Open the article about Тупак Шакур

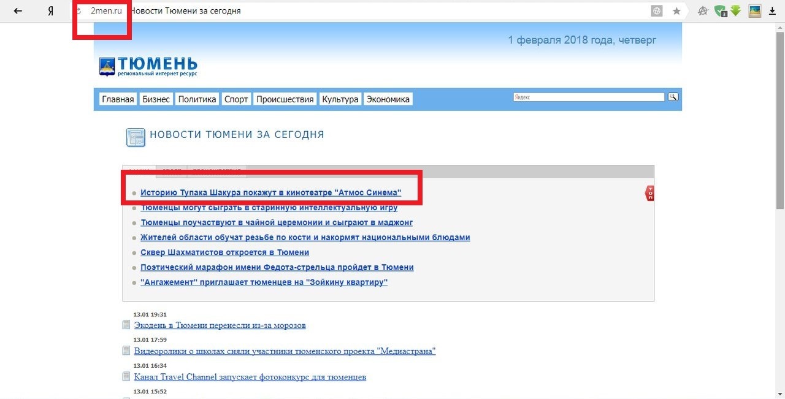coord(270,192)
